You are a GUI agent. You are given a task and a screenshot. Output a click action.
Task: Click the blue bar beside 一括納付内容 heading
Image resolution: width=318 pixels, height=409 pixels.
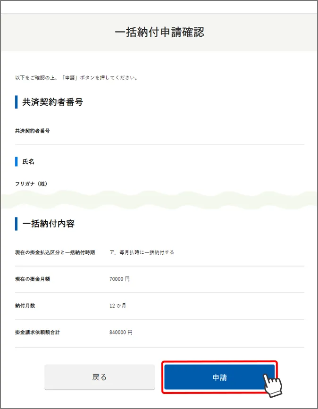coord(16,224)
